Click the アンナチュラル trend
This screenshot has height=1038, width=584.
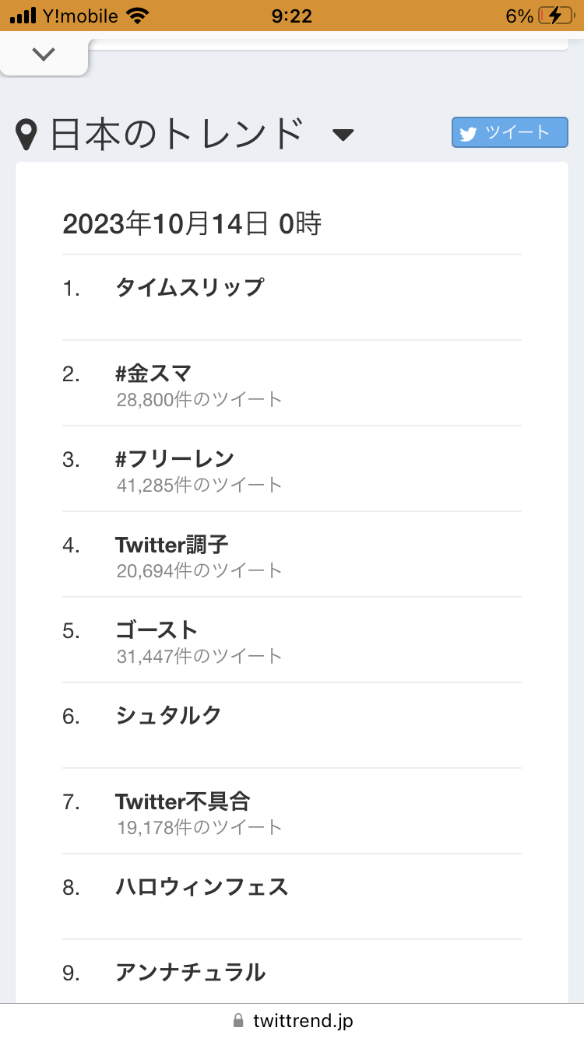pyautogui.click(x=191, y=973)
